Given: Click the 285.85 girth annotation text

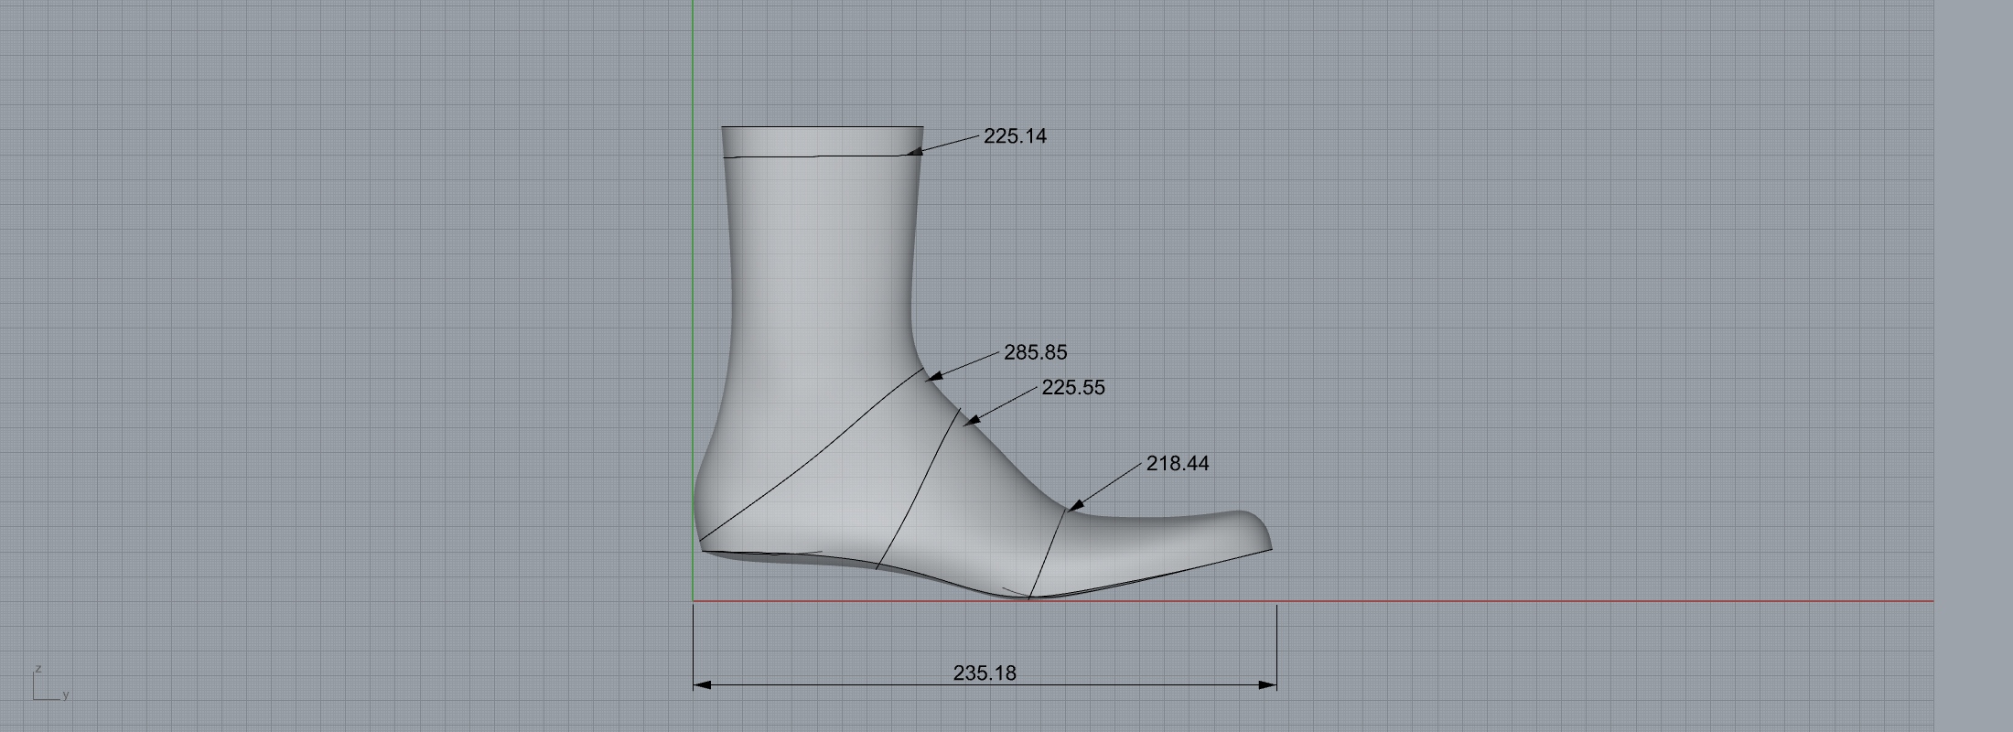Looking at the screenshot, I should pos(1035,352).
